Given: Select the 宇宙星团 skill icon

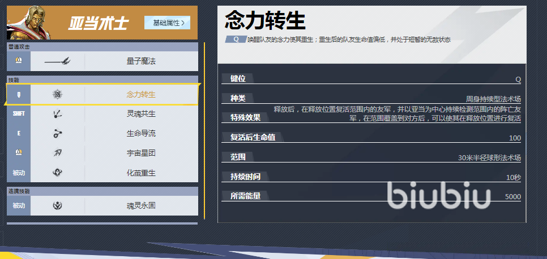Looking at the screenshot, I should (57, 153).
